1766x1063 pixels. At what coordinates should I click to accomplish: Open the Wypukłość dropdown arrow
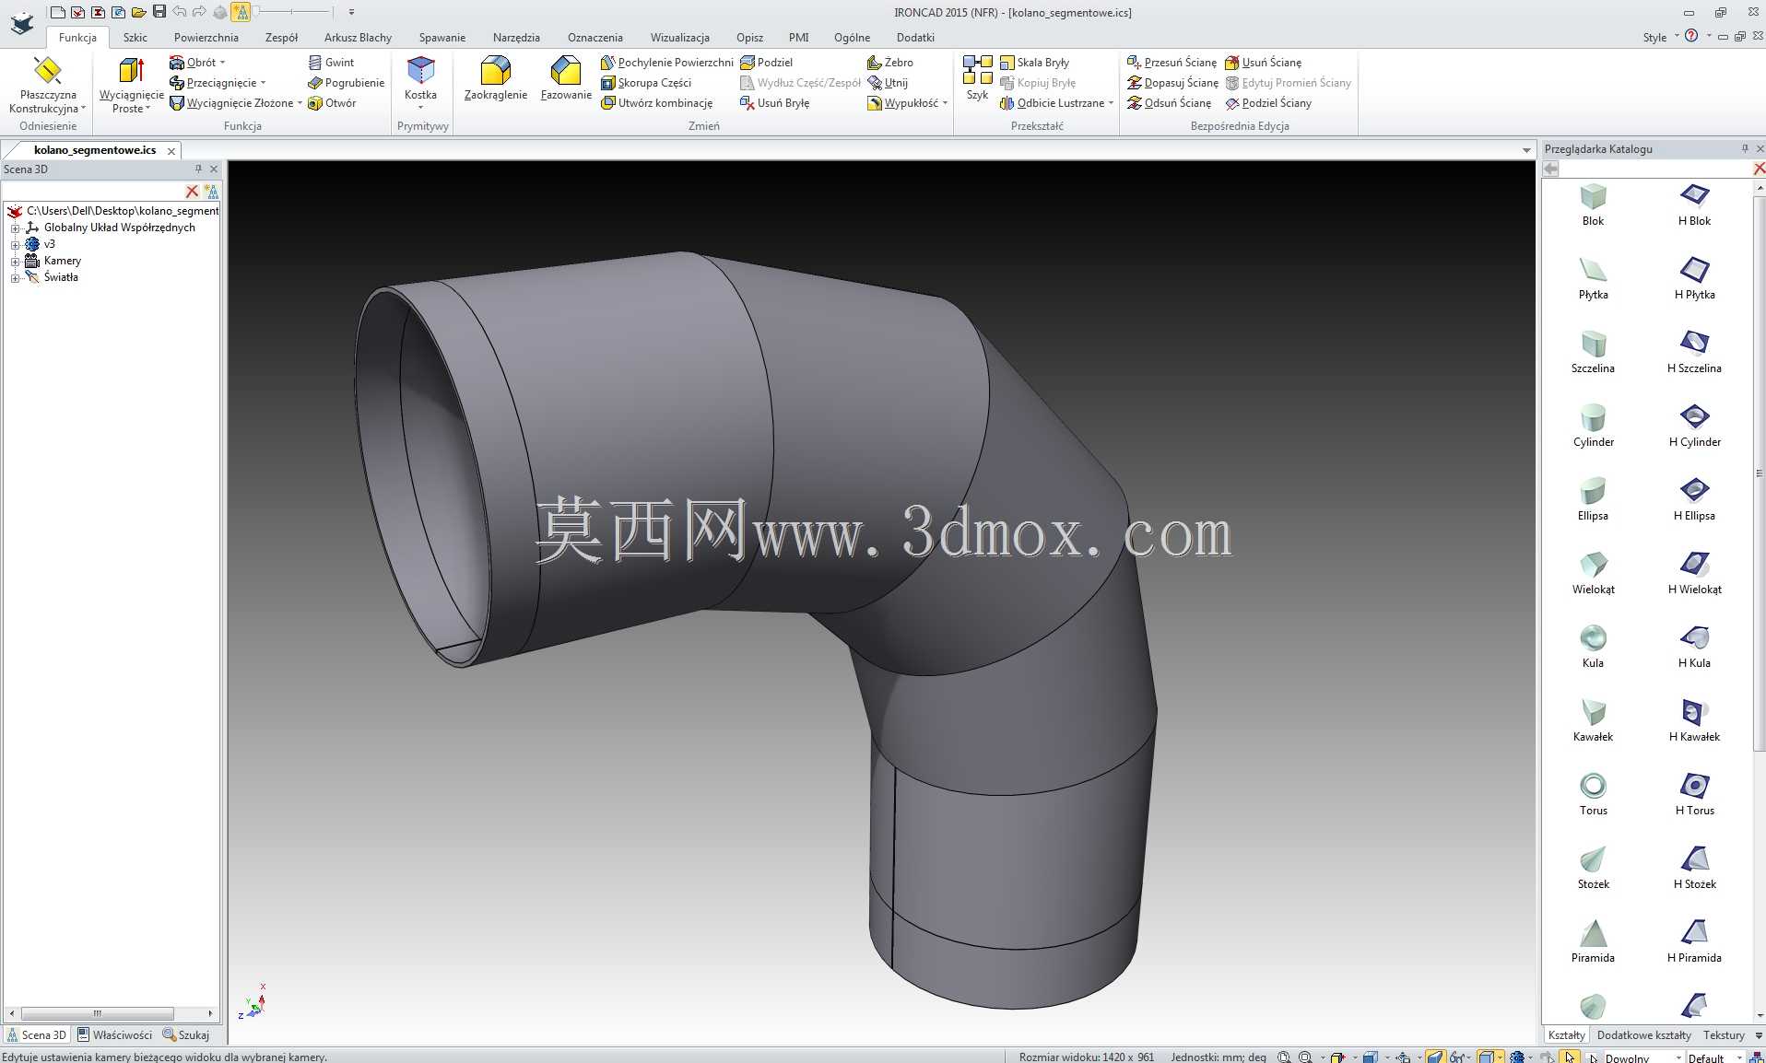pos(945,103)
